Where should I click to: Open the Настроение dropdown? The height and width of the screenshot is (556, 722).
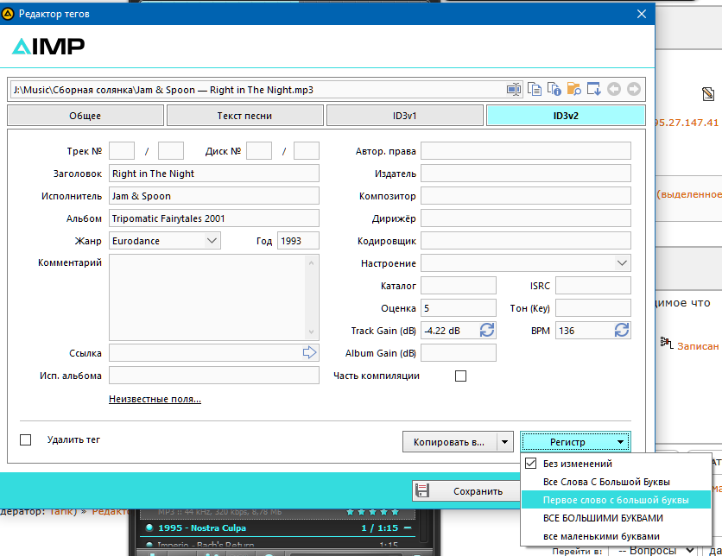pyautogui.click(x=622, y=263)
